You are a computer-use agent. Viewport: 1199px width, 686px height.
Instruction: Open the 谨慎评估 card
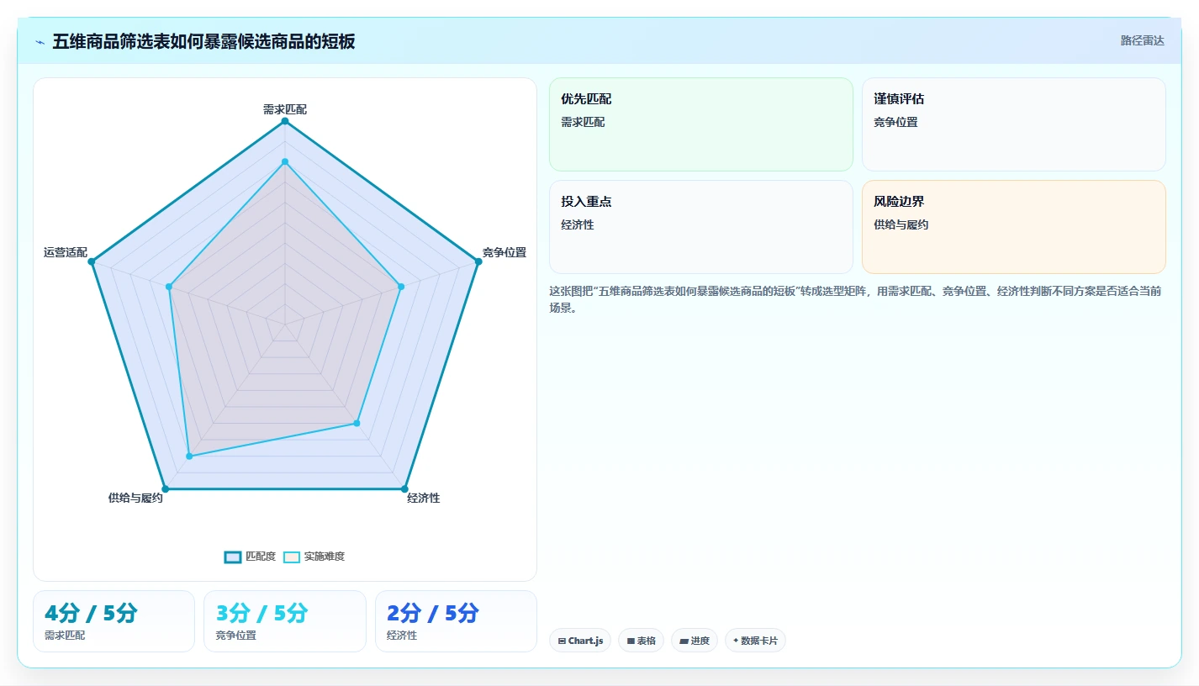pyautogui.click(x=1014, y=124)
